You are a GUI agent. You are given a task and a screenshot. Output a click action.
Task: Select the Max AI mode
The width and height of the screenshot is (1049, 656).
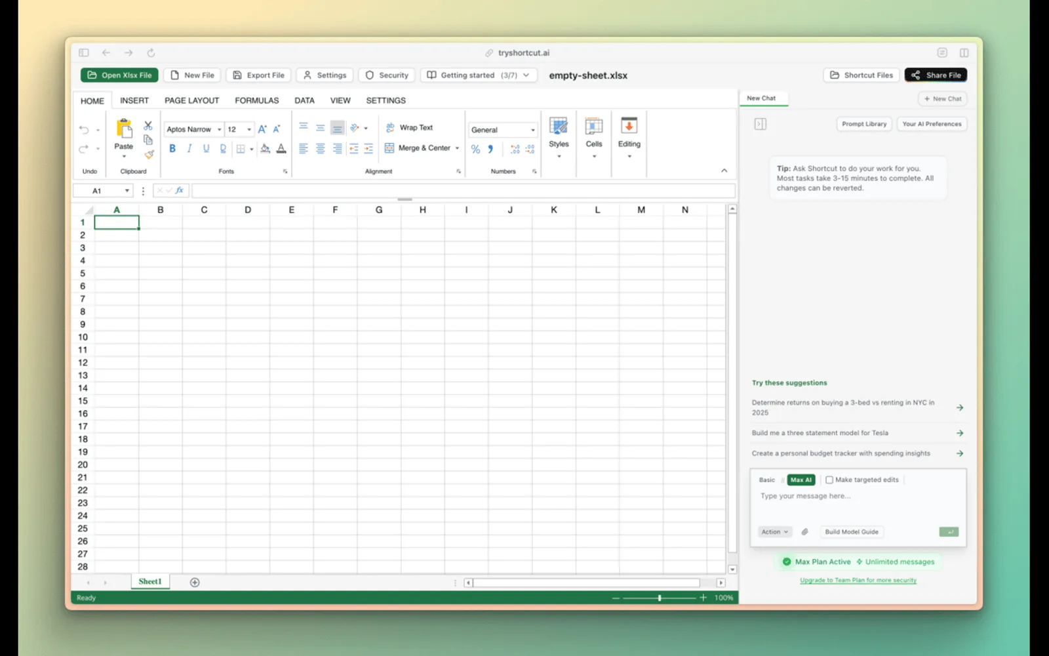pos(801,480)
